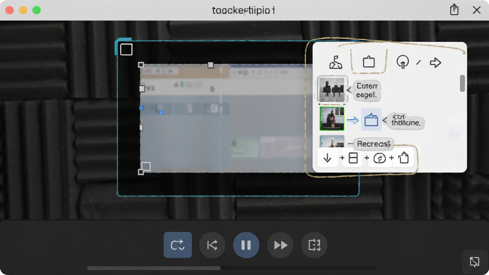
Task: Click the top-left selection handle on the video
Action: 141,64
